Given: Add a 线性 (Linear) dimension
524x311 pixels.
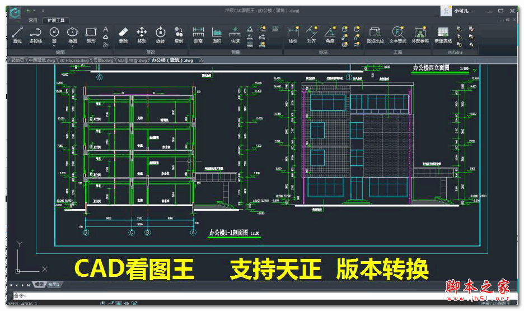Looking at the screenshot, I should (x=293, y=35).
